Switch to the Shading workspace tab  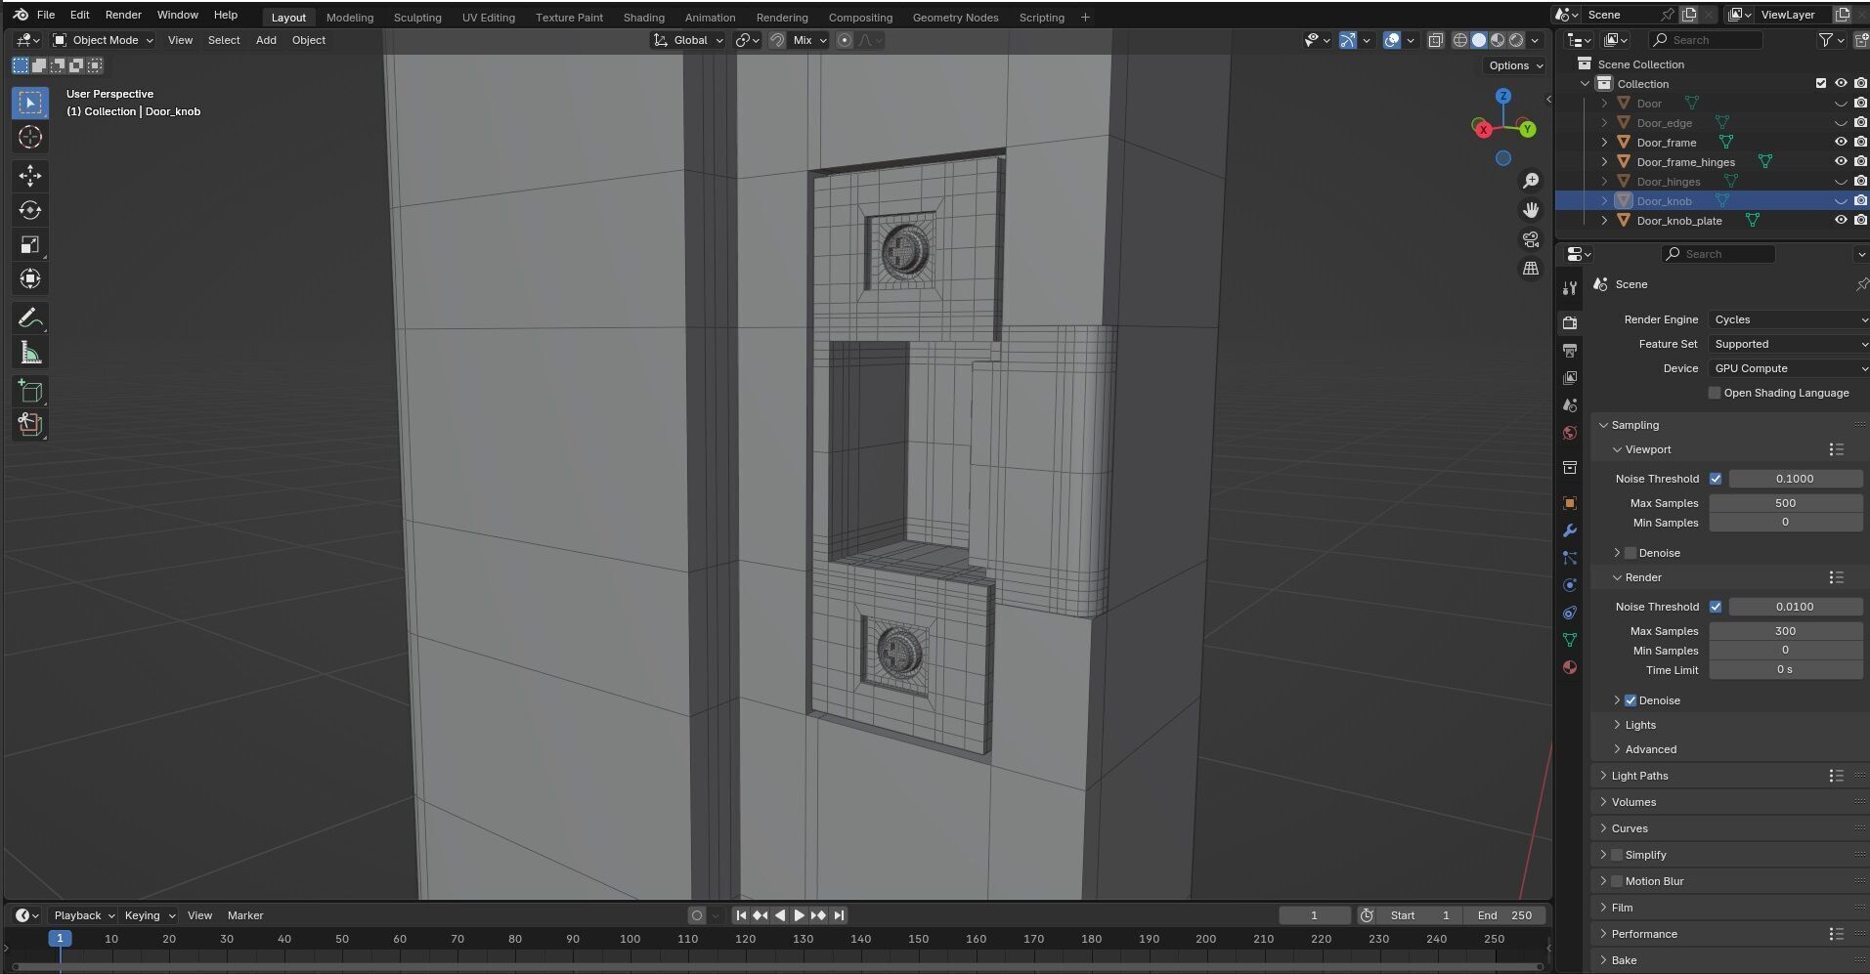pyautogui.click(x=643, y=18)
